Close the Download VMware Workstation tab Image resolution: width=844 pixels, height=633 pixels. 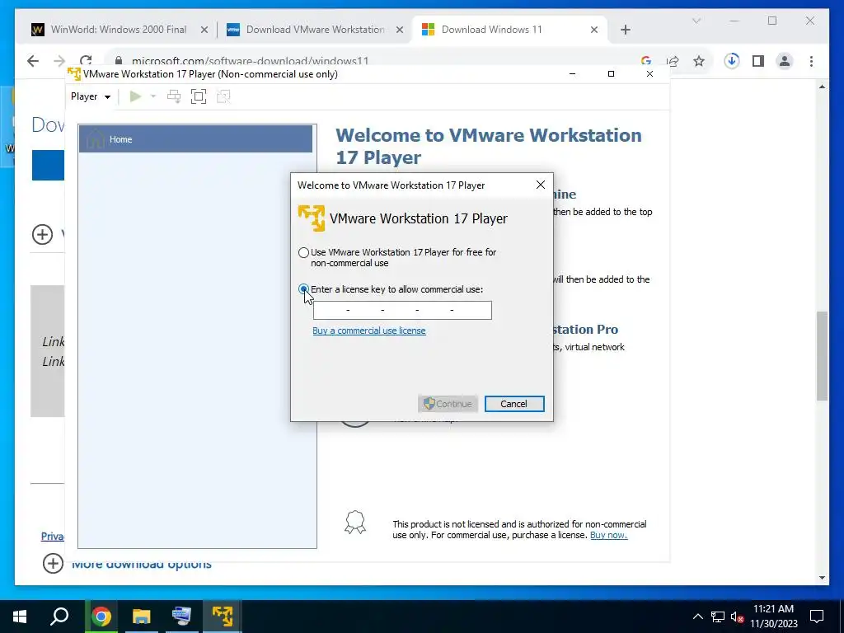click(x=400, y=30)
